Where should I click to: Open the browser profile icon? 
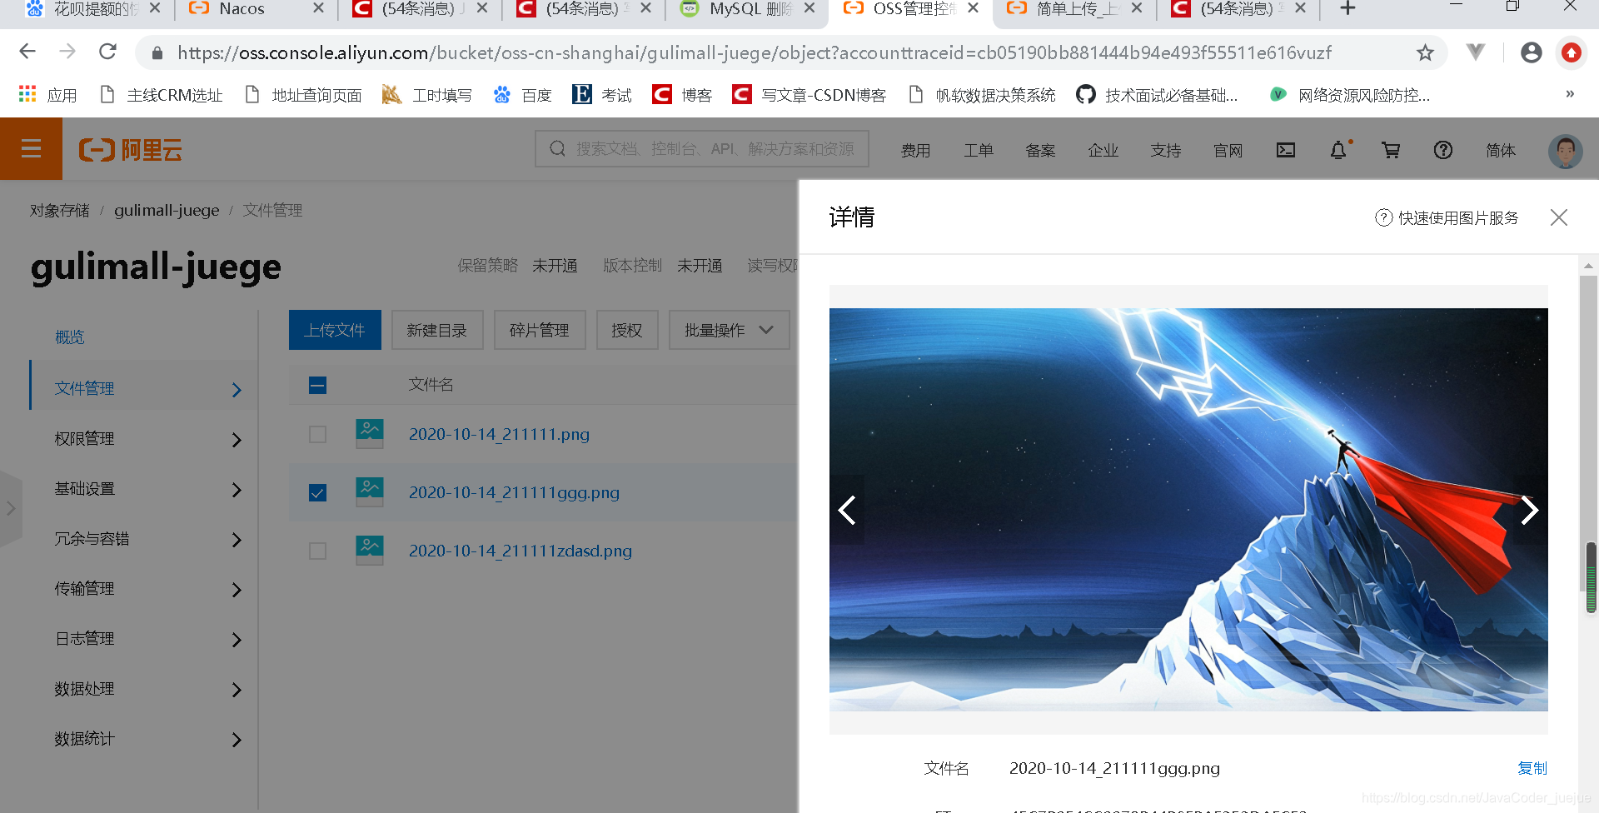coord(1531,52)
